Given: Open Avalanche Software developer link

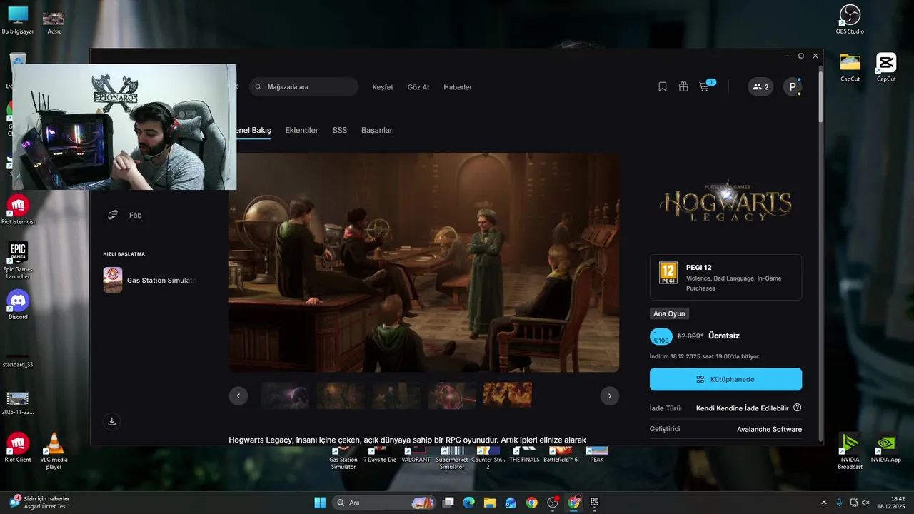Looking at the screenshot, I should point(769,429).
